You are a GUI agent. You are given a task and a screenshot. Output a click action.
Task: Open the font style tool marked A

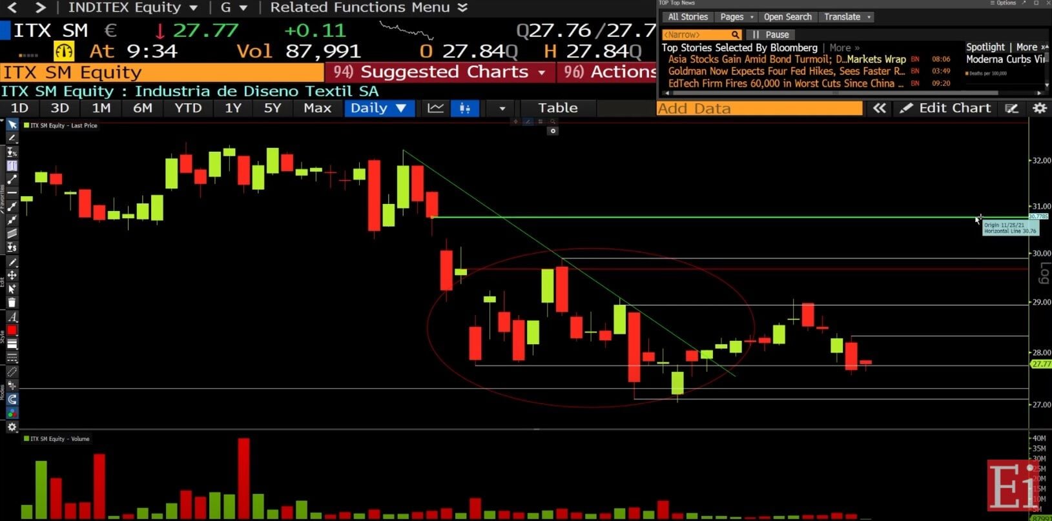[12, 317]
